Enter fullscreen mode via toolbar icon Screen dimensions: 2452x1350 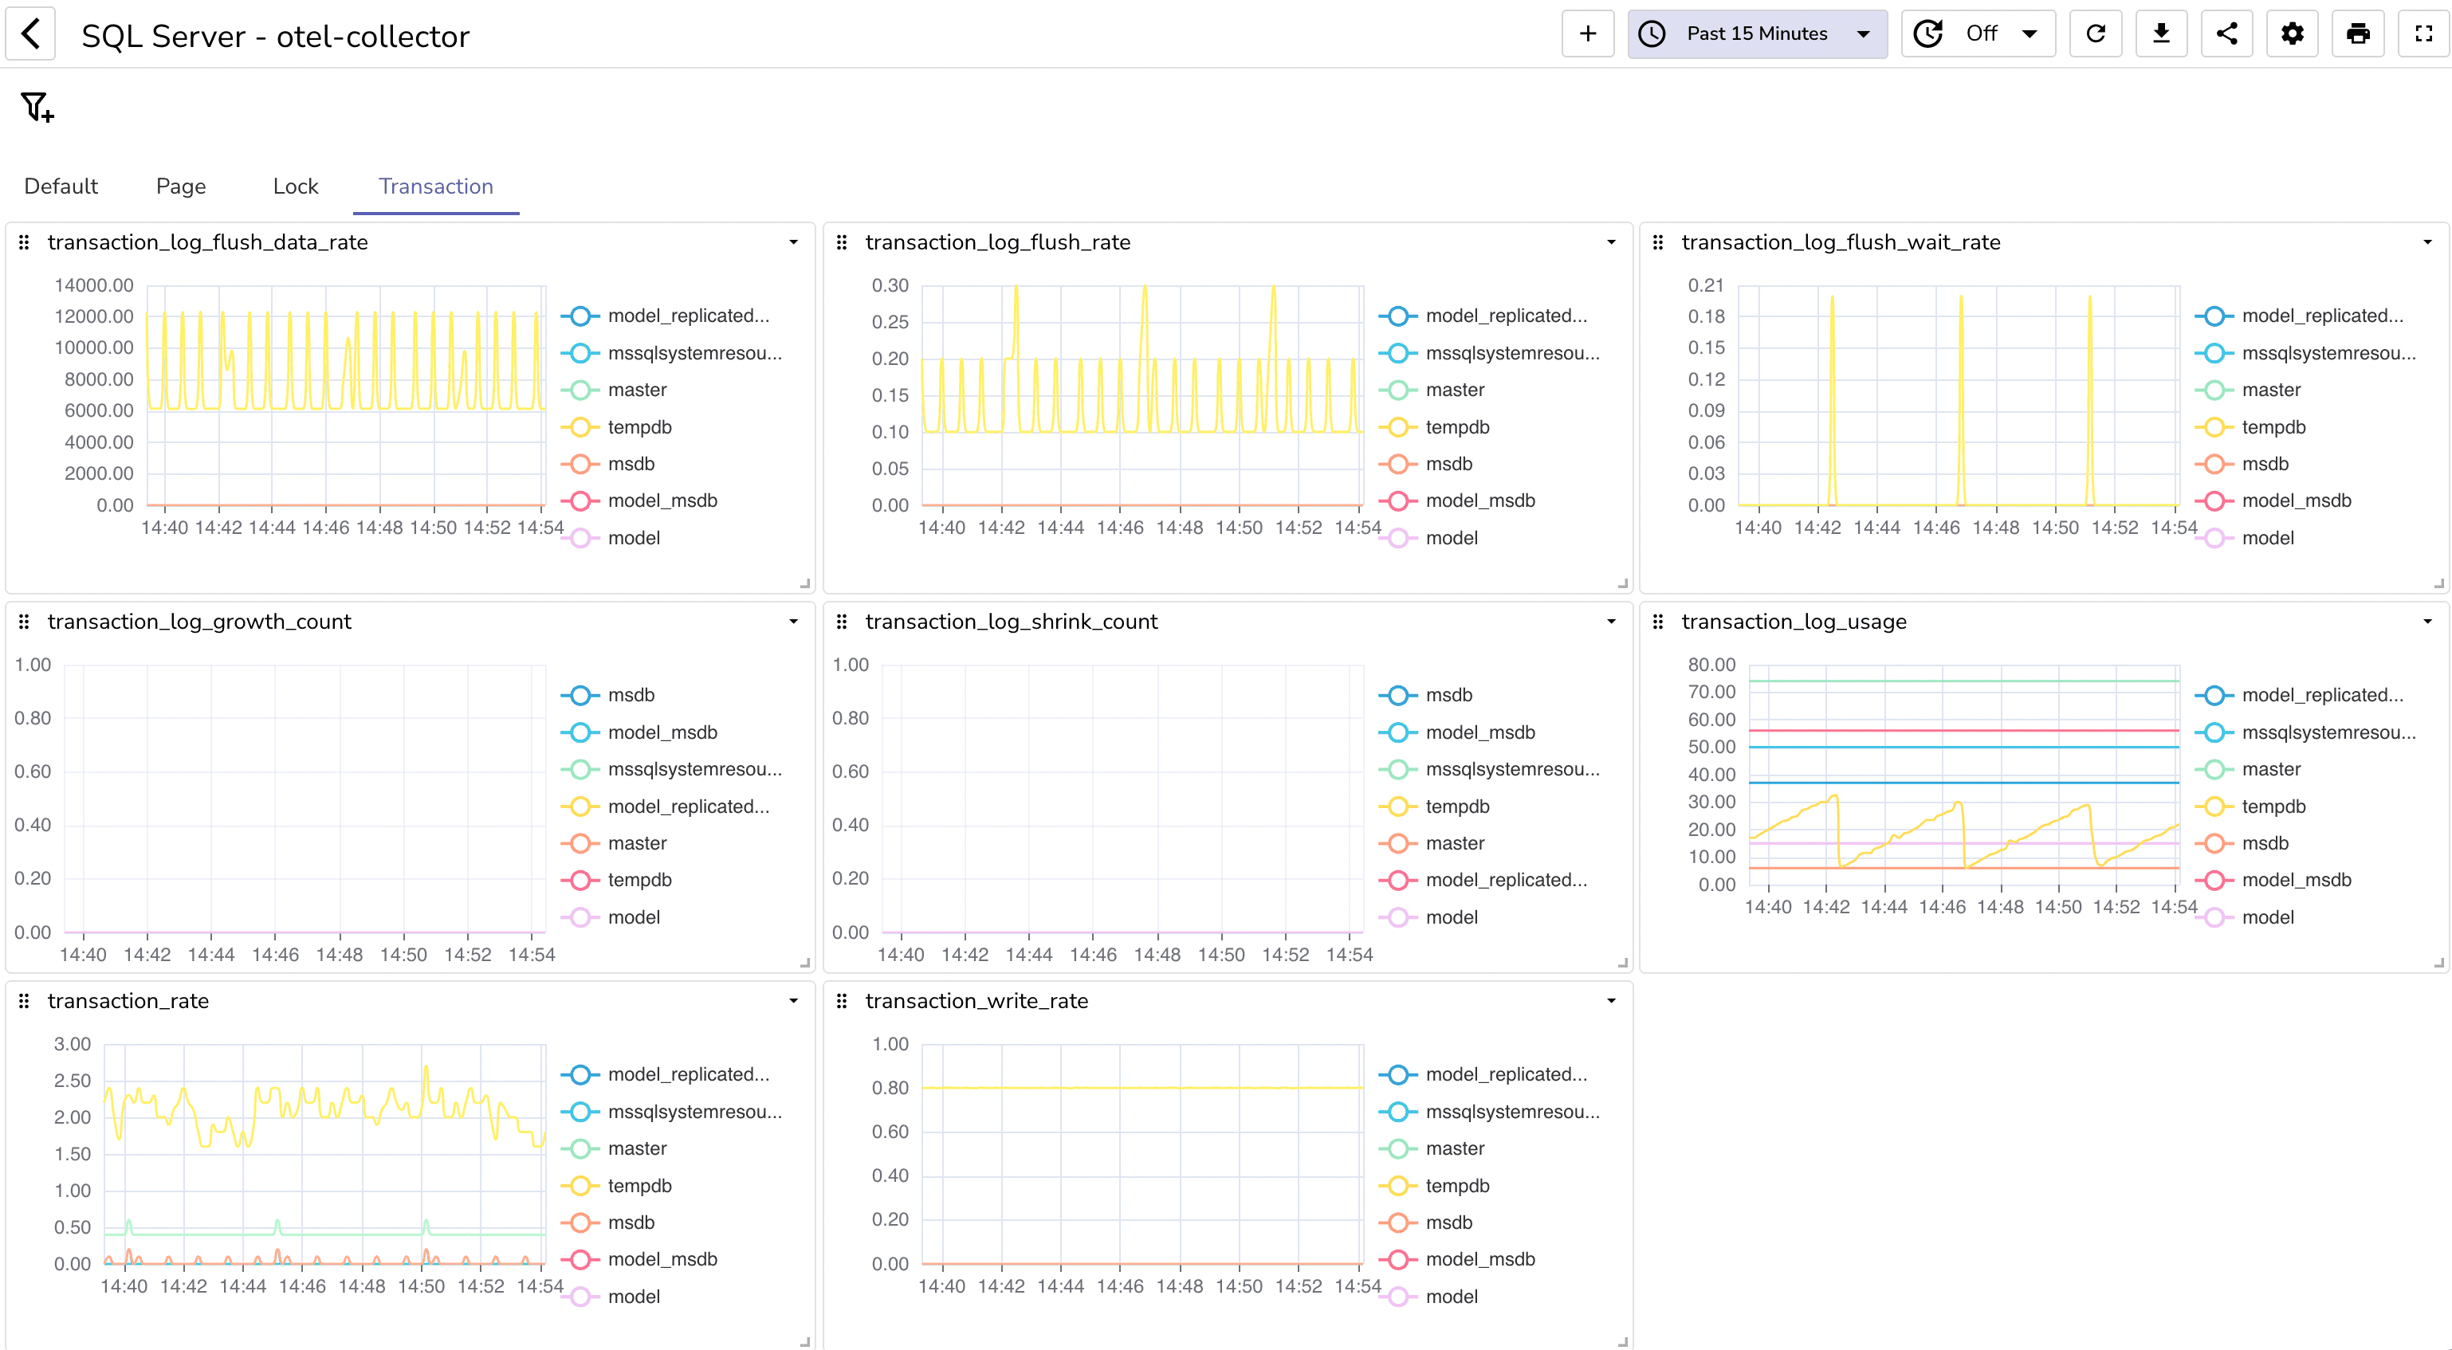[x=2423, y=34]
